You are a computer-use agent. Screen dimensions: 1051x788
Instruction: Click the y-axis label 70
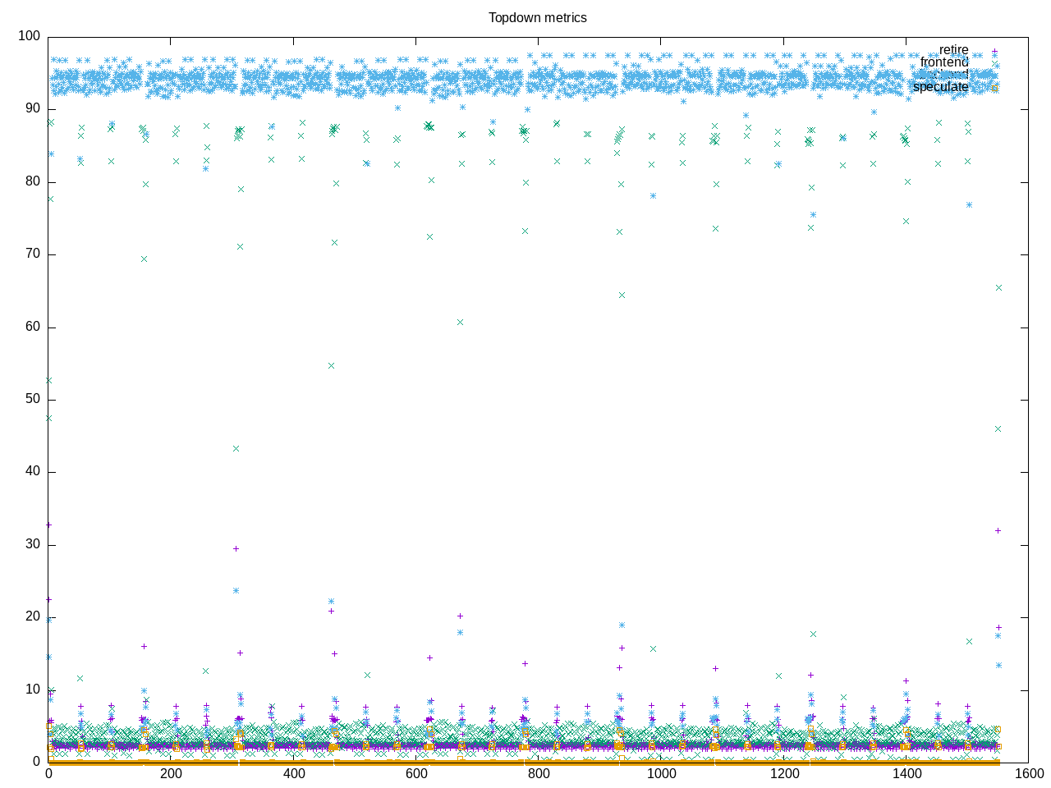[x=32, y=254]
